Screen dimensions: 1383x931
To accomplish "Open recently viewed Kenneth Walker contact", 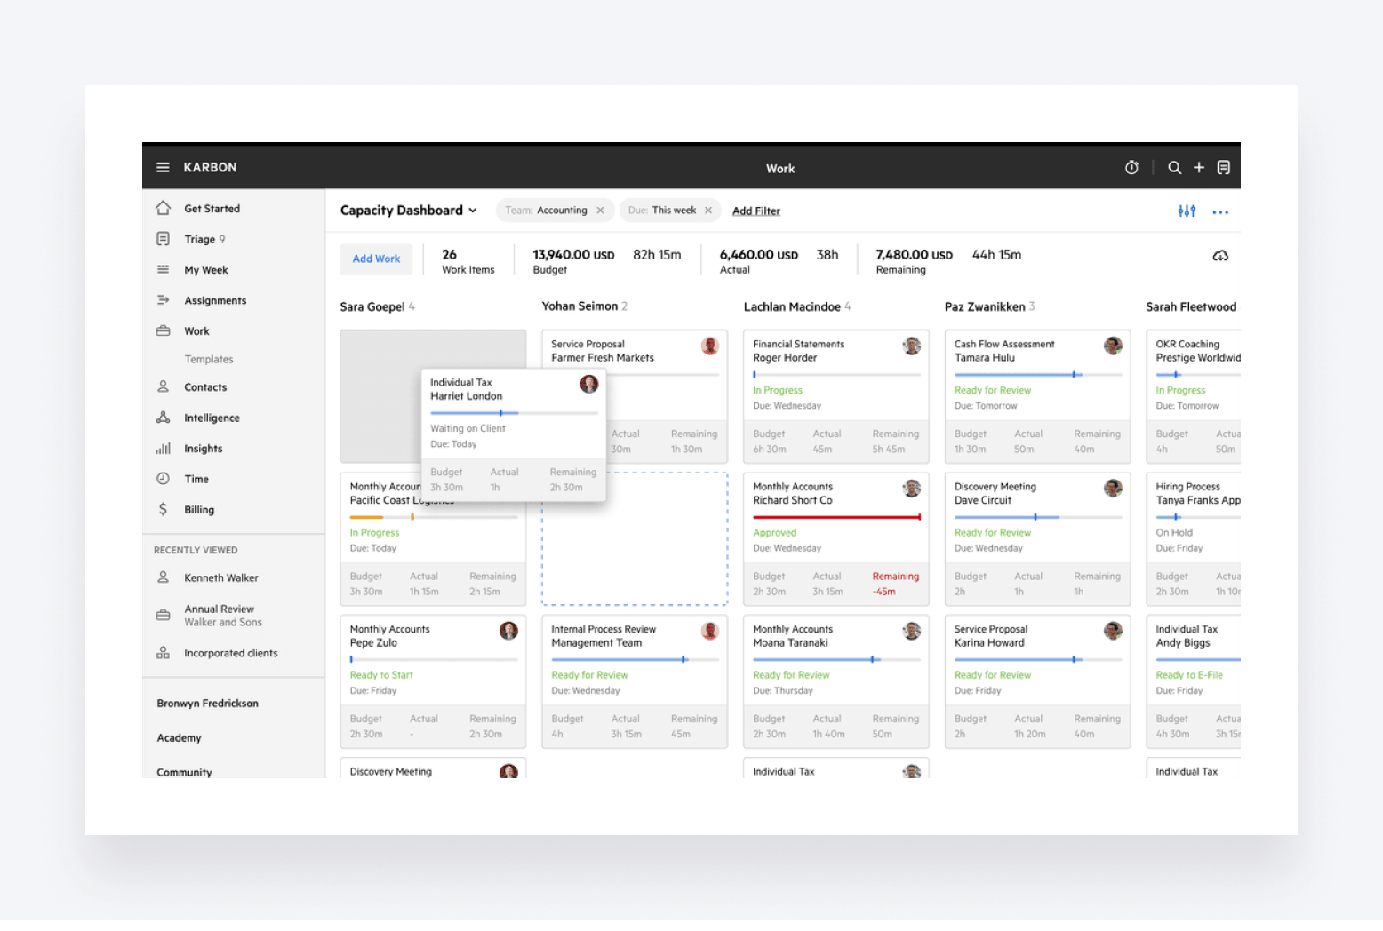I will coord(220,578).
